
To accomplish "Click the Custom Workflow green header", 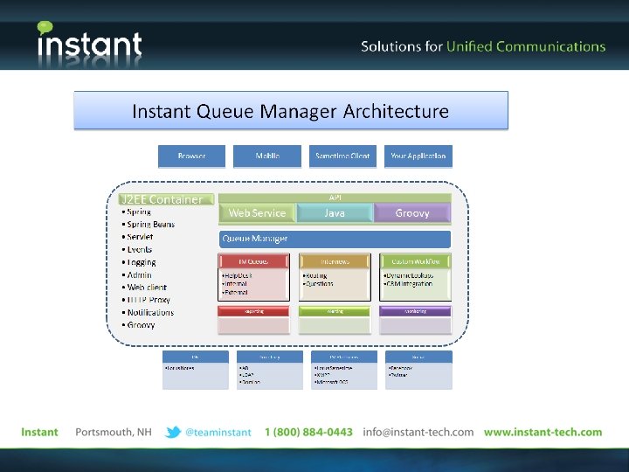I will click(x=416, y=261).
